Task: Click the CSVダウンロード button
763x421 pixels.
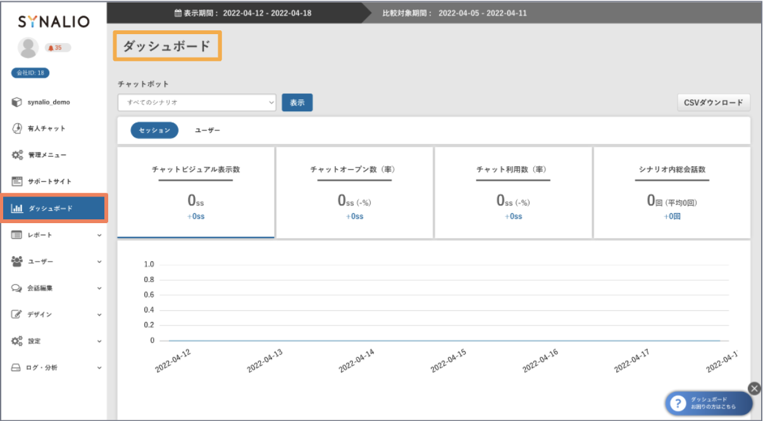Action: (x=713, y=102)
